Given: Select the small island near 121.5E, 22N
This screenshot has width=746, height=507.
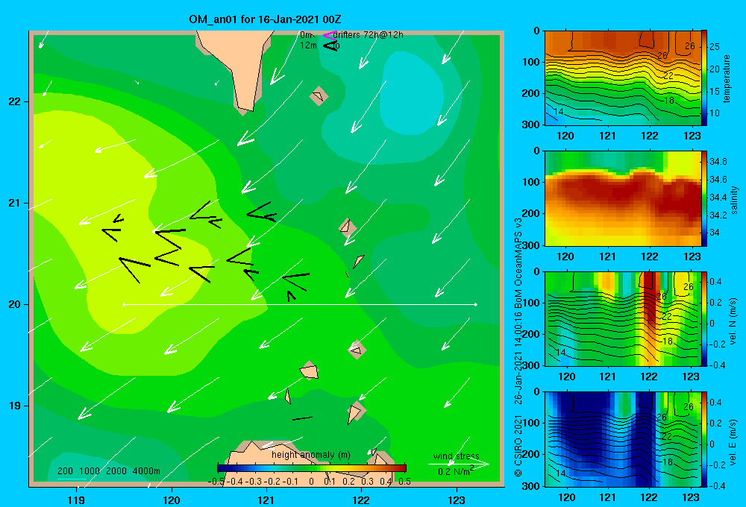Looking at the screenshot, I should (319, 96).
